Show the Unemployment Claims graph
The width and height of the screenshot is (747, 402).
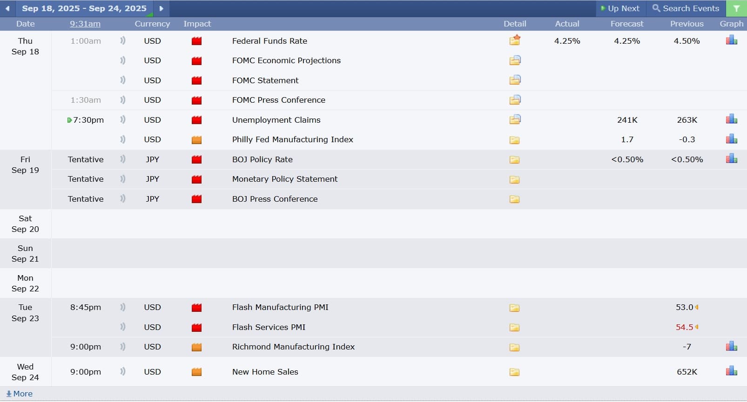tap(731, 119)
